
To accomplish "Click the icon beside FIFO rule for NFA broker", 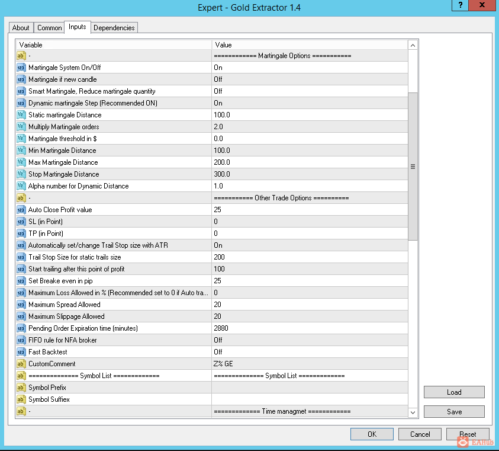I will [21, 340].
